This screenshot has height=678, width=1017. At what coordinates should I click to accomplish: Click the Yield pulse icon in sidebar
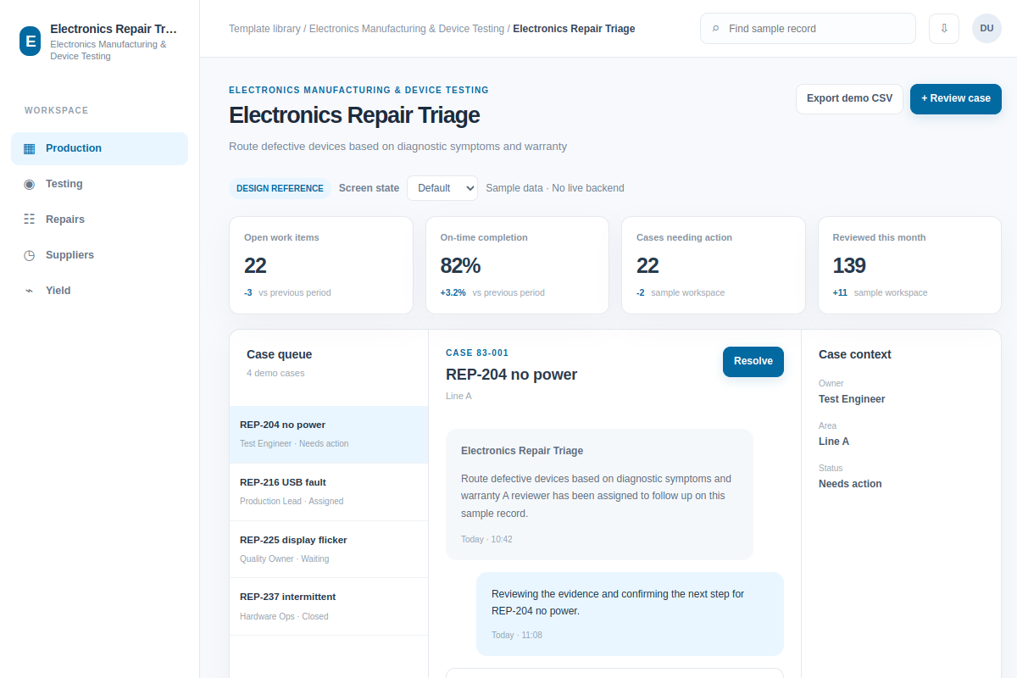tap(30, 291)
